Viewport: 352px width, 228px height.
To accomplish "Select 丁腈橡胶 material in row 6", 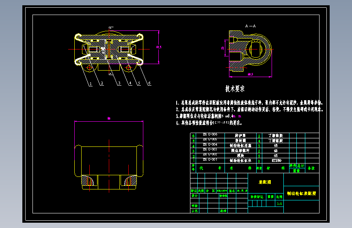I will click(x=276, y=136).
